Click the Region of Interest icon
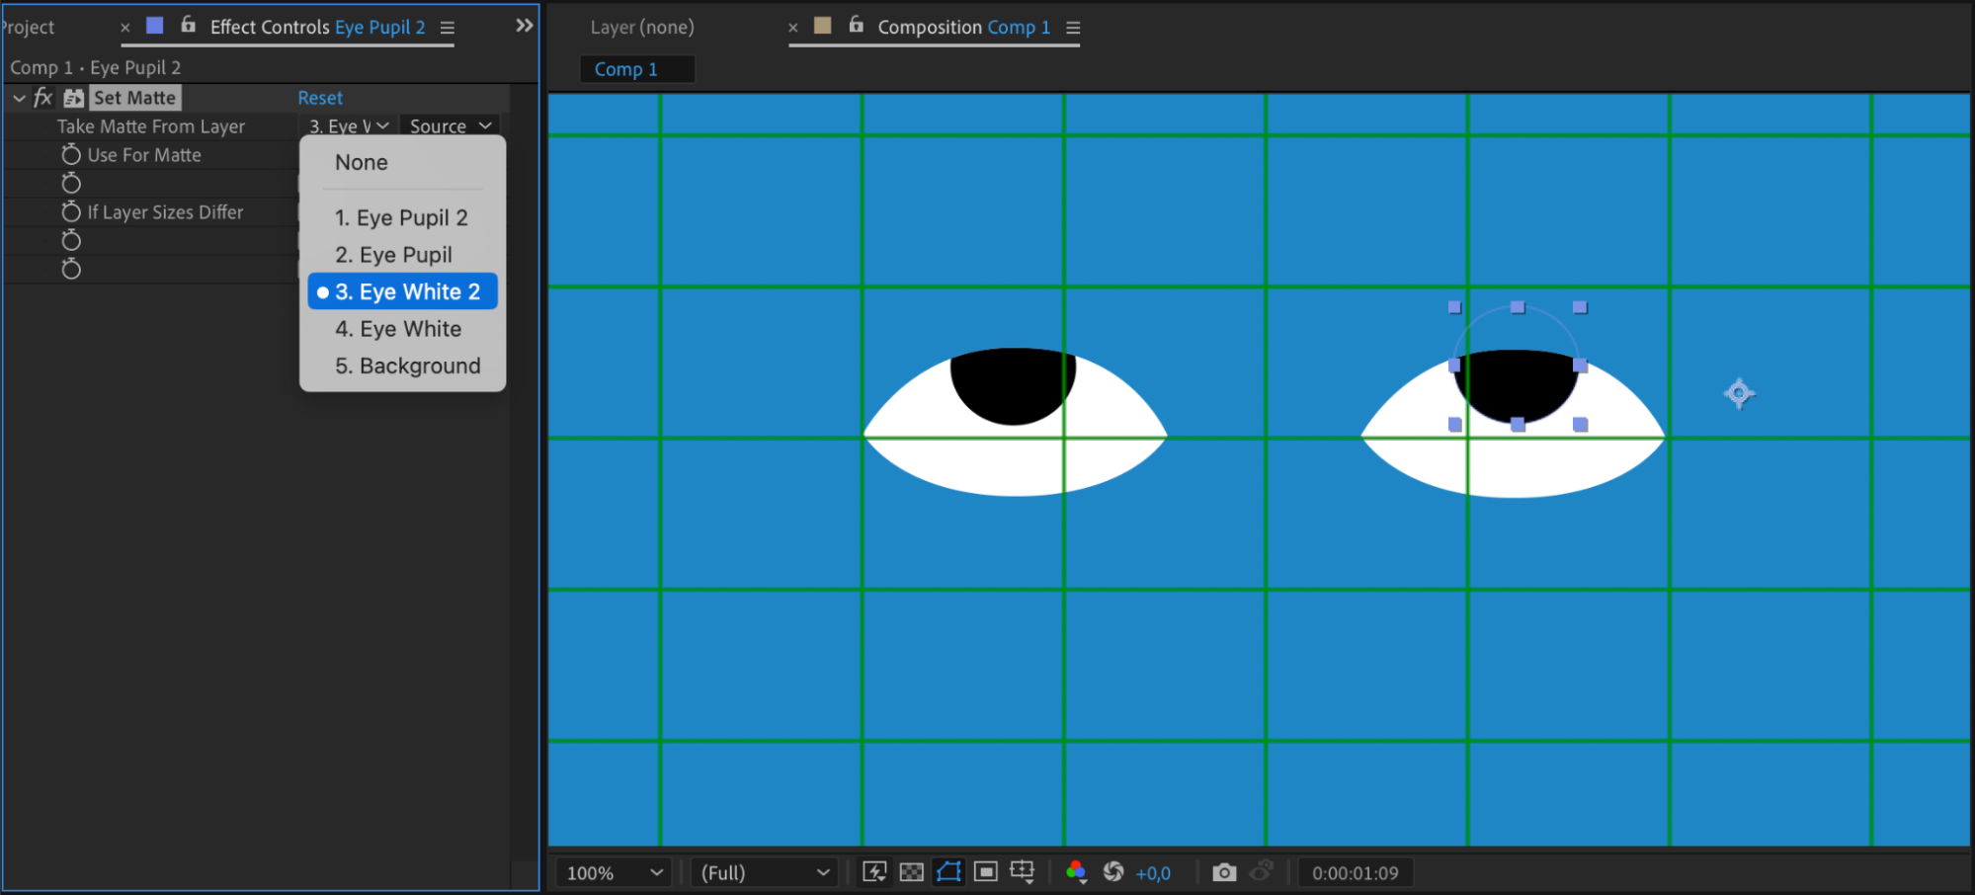Image resolution: width=1975 pixels, height=895 pixels. coord(985,872)
